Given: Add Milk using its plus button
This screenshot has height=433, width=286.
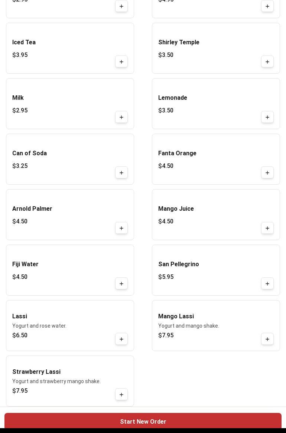Looking at the screenshot, I should [x=121, y=117].
